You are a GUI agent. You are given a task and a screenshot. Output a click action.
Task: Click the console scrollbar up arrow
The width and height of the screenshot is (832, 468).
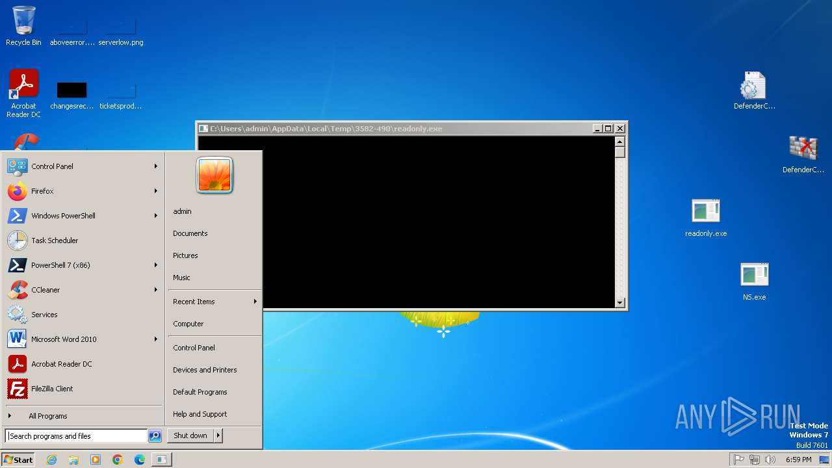[620, 142]
